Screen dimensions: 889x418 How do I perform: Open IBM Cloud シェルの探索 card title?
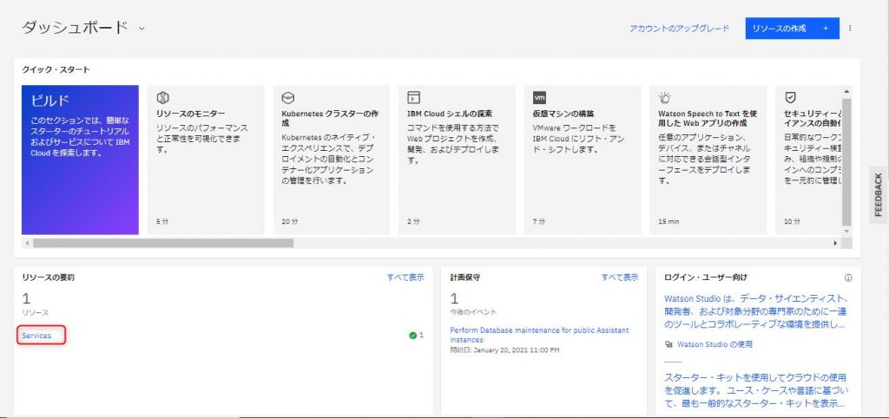pos(450,114)
